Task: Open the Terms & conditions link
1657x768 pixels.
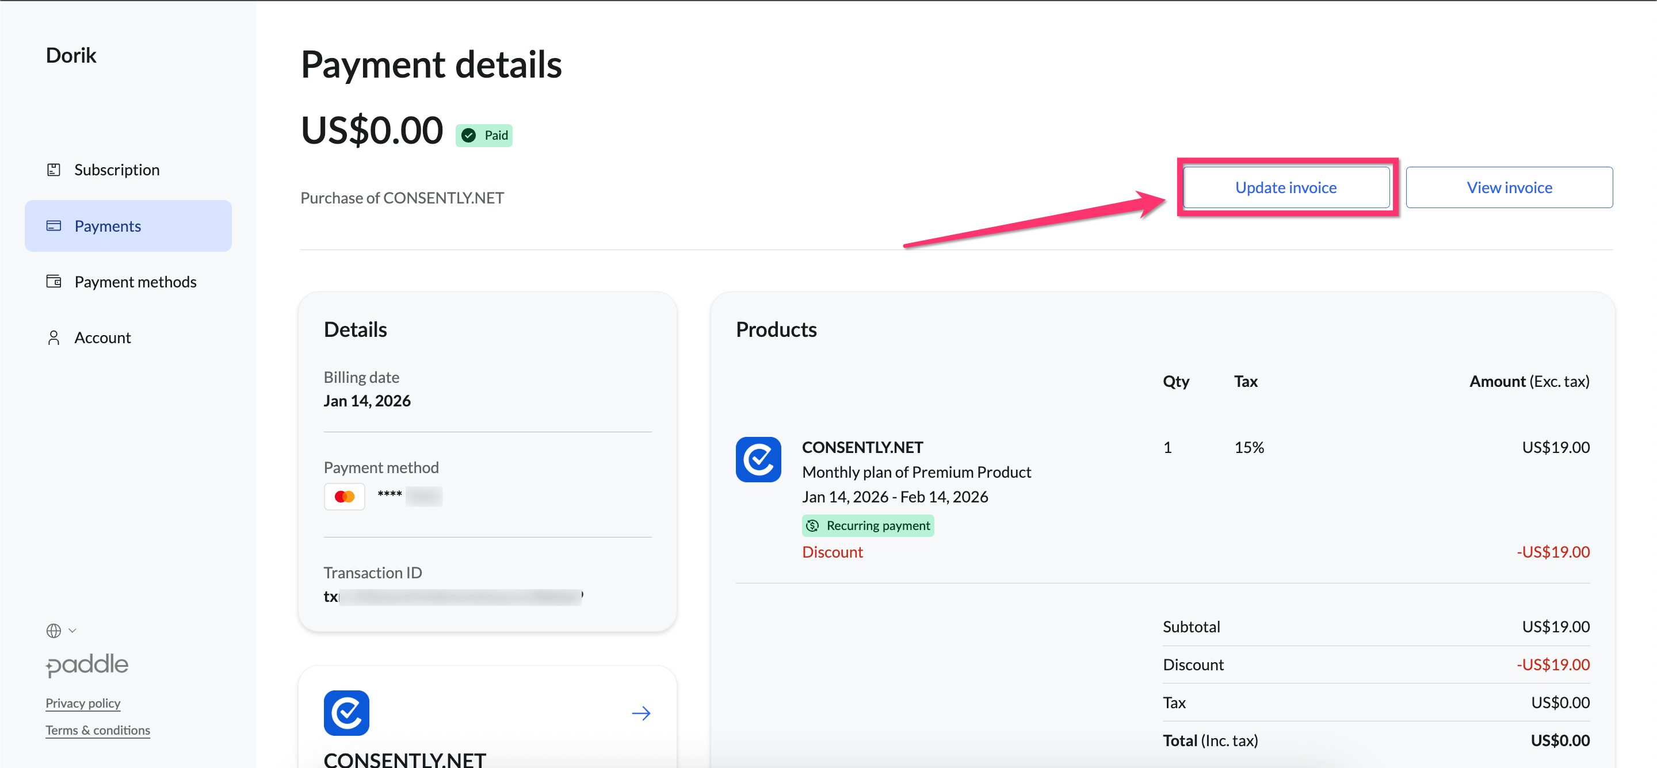Action: [x=98, y=729]
